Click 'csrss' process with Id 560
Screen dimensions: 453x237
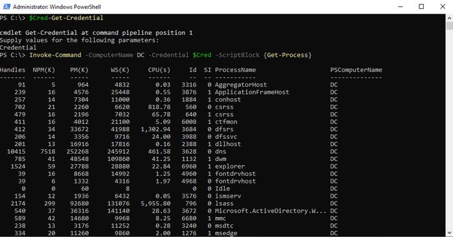tap(224, 107)
